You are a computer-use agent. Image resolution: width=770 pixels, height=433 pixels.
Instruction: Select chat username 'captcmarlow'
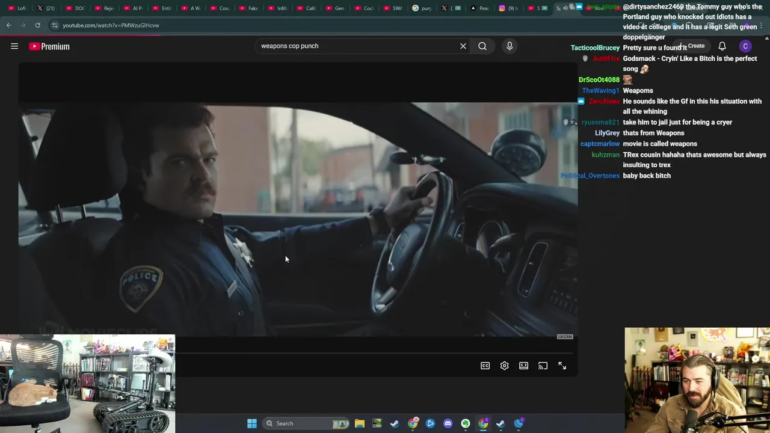(x=600, y=144)
